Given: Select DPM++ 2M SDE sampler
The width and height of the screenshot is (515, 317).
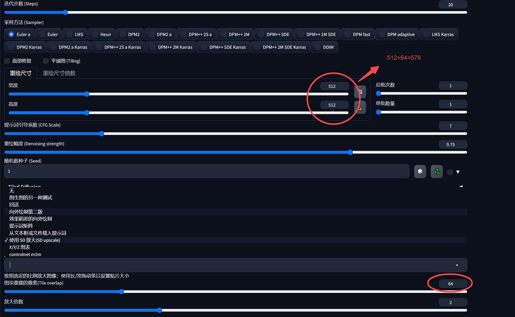Looking at the screenshot, I should pos(317,34).
